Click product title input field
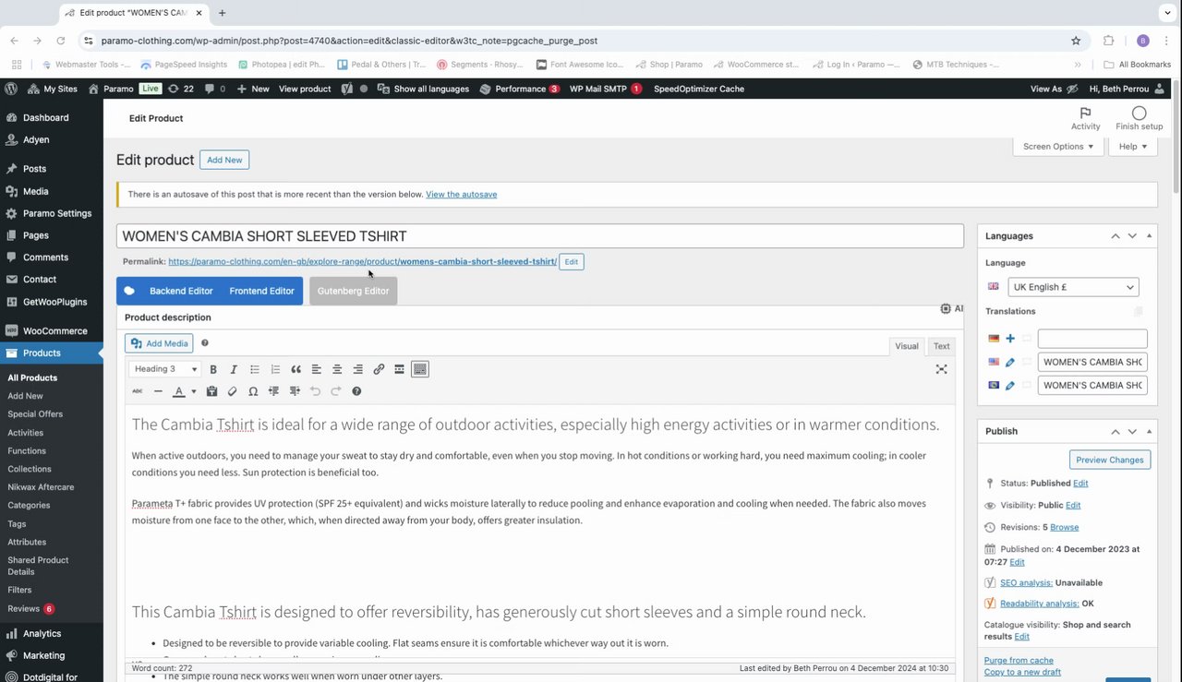Image resolution: width=1182 pixels, height=682 pixels. coord(539,236)
